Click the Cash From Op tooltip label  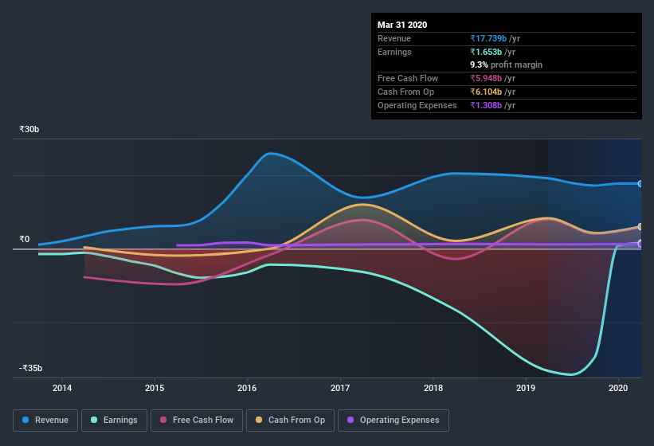click(405, 92)
